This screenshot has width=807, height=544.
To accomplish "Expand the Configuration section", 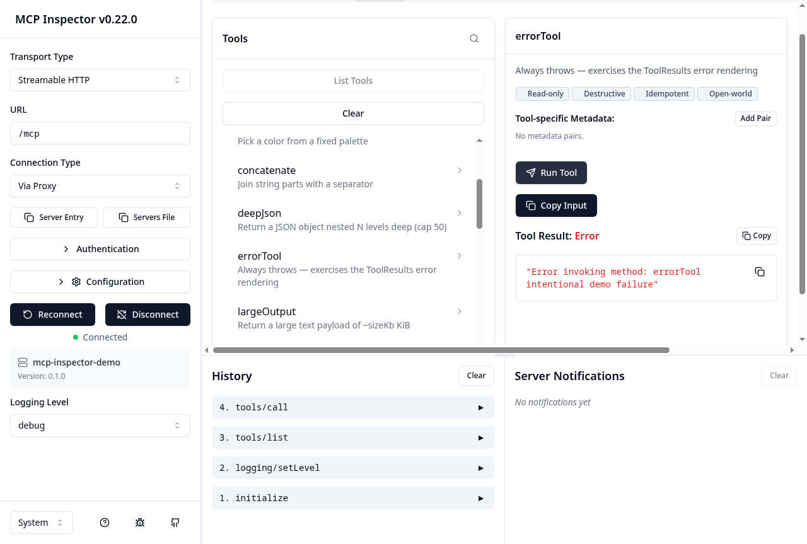I will click(x=100, y=282).
